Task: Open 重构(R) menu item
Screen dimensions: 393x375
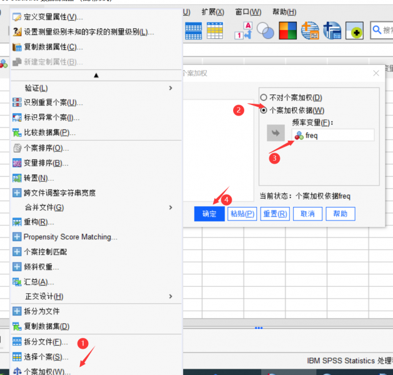Action: [x=96, y=222]
